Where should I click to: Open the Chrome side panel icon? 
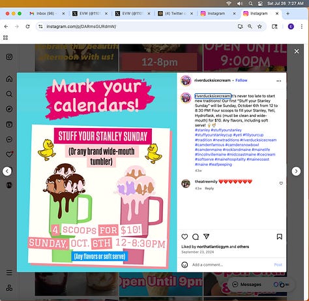[x=274, y=27]
